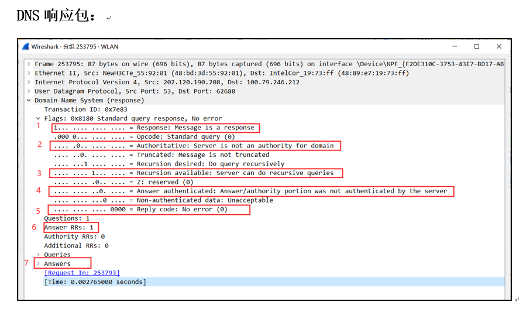The image size is (526, 312).
Task: Select the Authority RRs: 0 row
Action: [x=74, y=236]
